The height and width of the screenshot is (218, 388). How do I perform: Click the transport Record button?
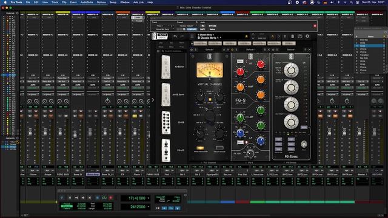[110, 198]
